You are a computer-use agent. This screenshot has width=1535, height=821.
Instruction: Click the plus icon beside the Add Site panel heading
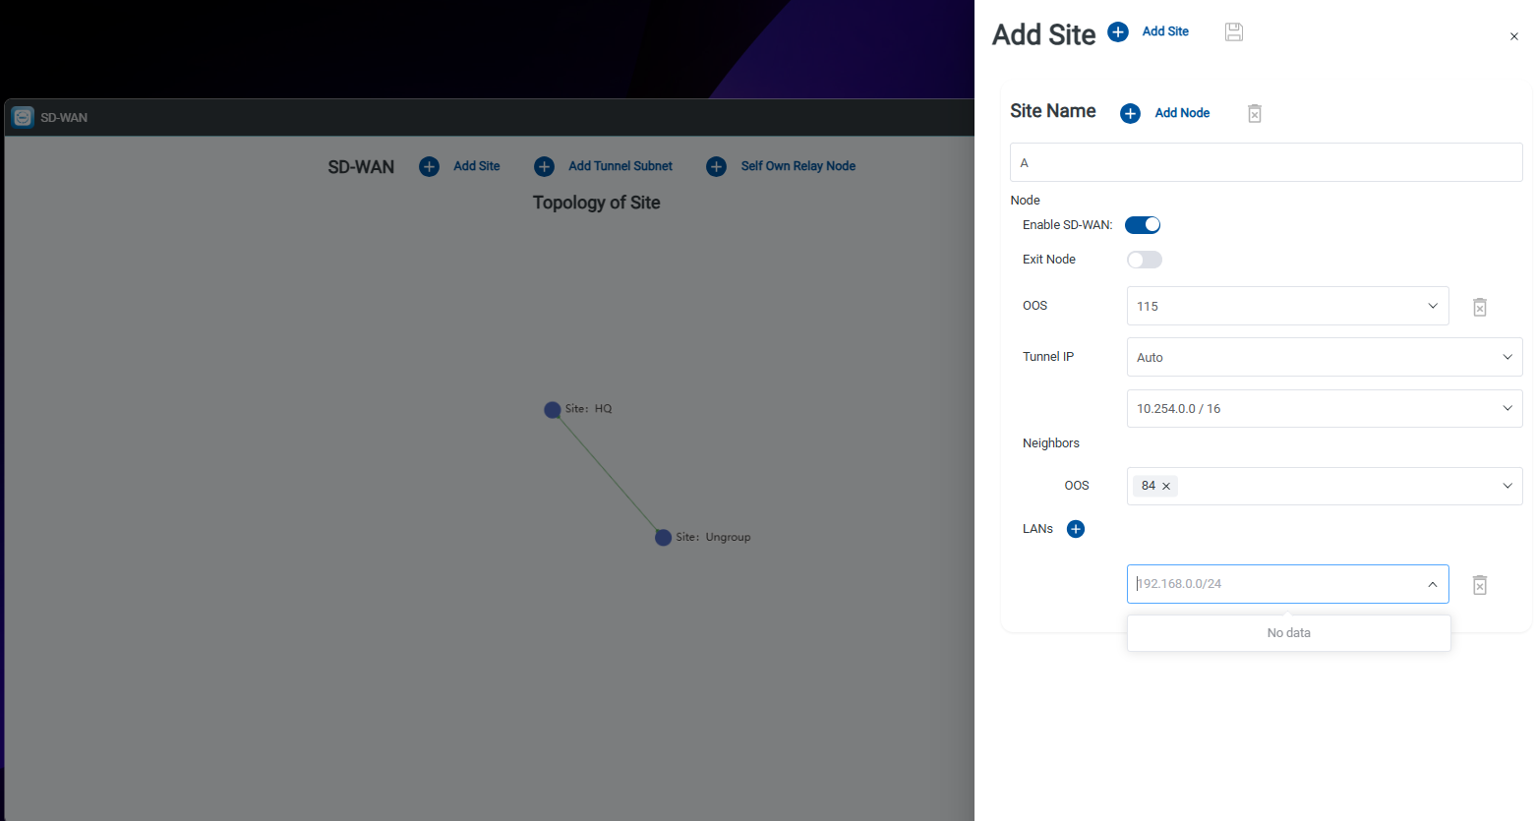pyautogui.click(x=1118, y=31)
